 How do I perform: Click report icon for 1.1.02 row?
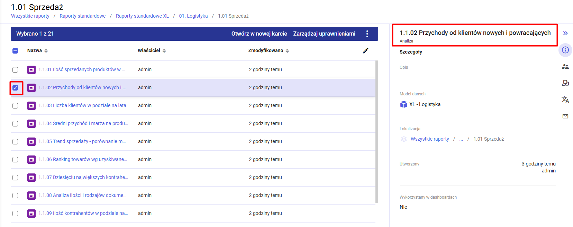click(x=31, y=88)
